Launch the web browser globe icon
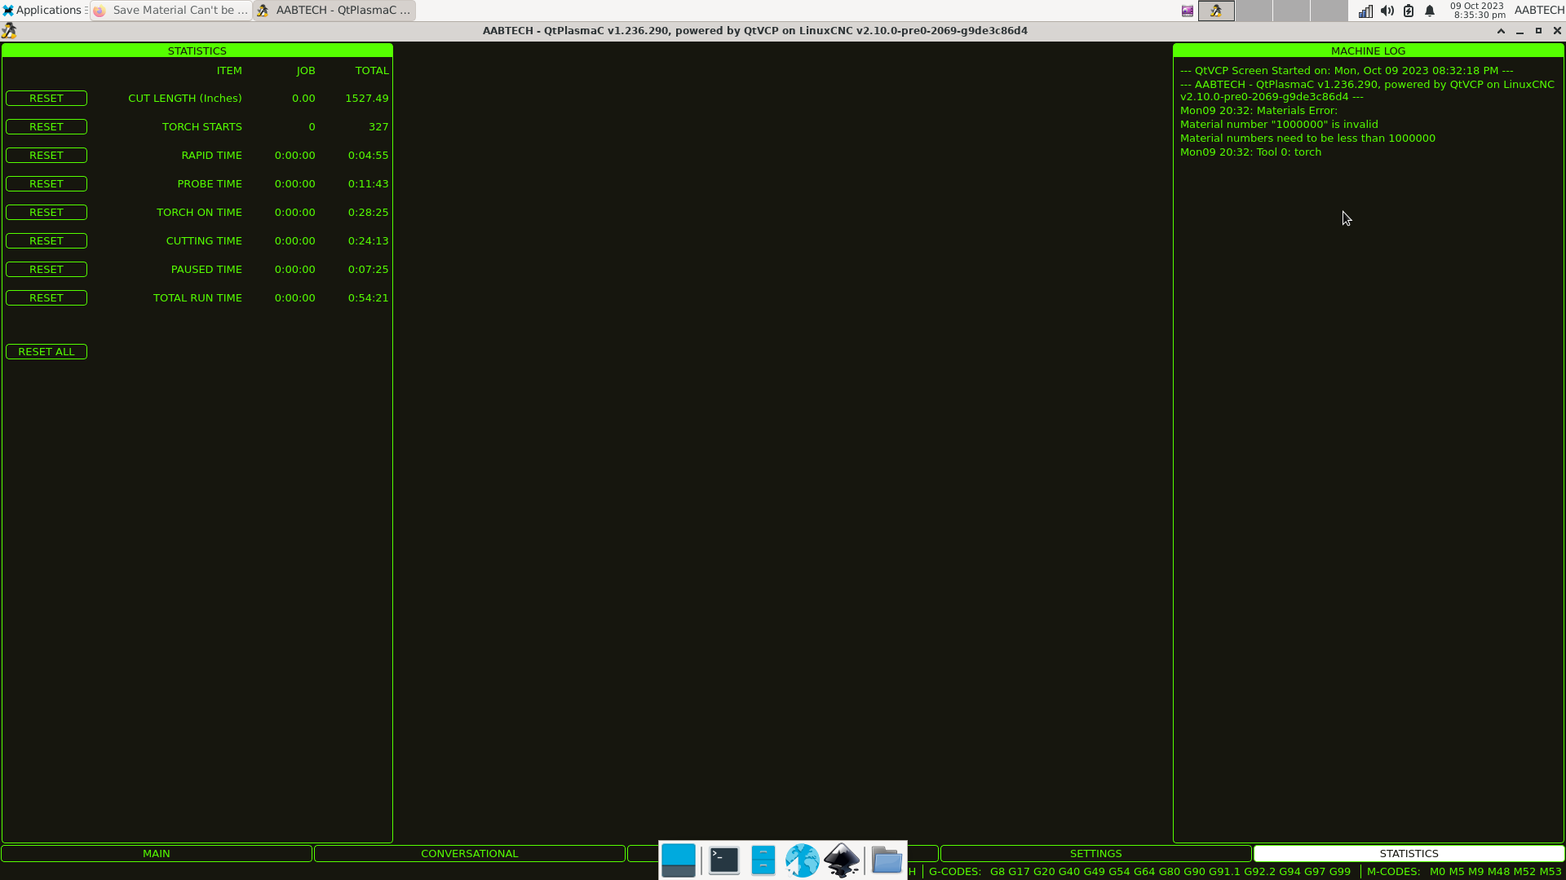The width and height of the screenshot is (1566, 880). click(x=803, y=860)
